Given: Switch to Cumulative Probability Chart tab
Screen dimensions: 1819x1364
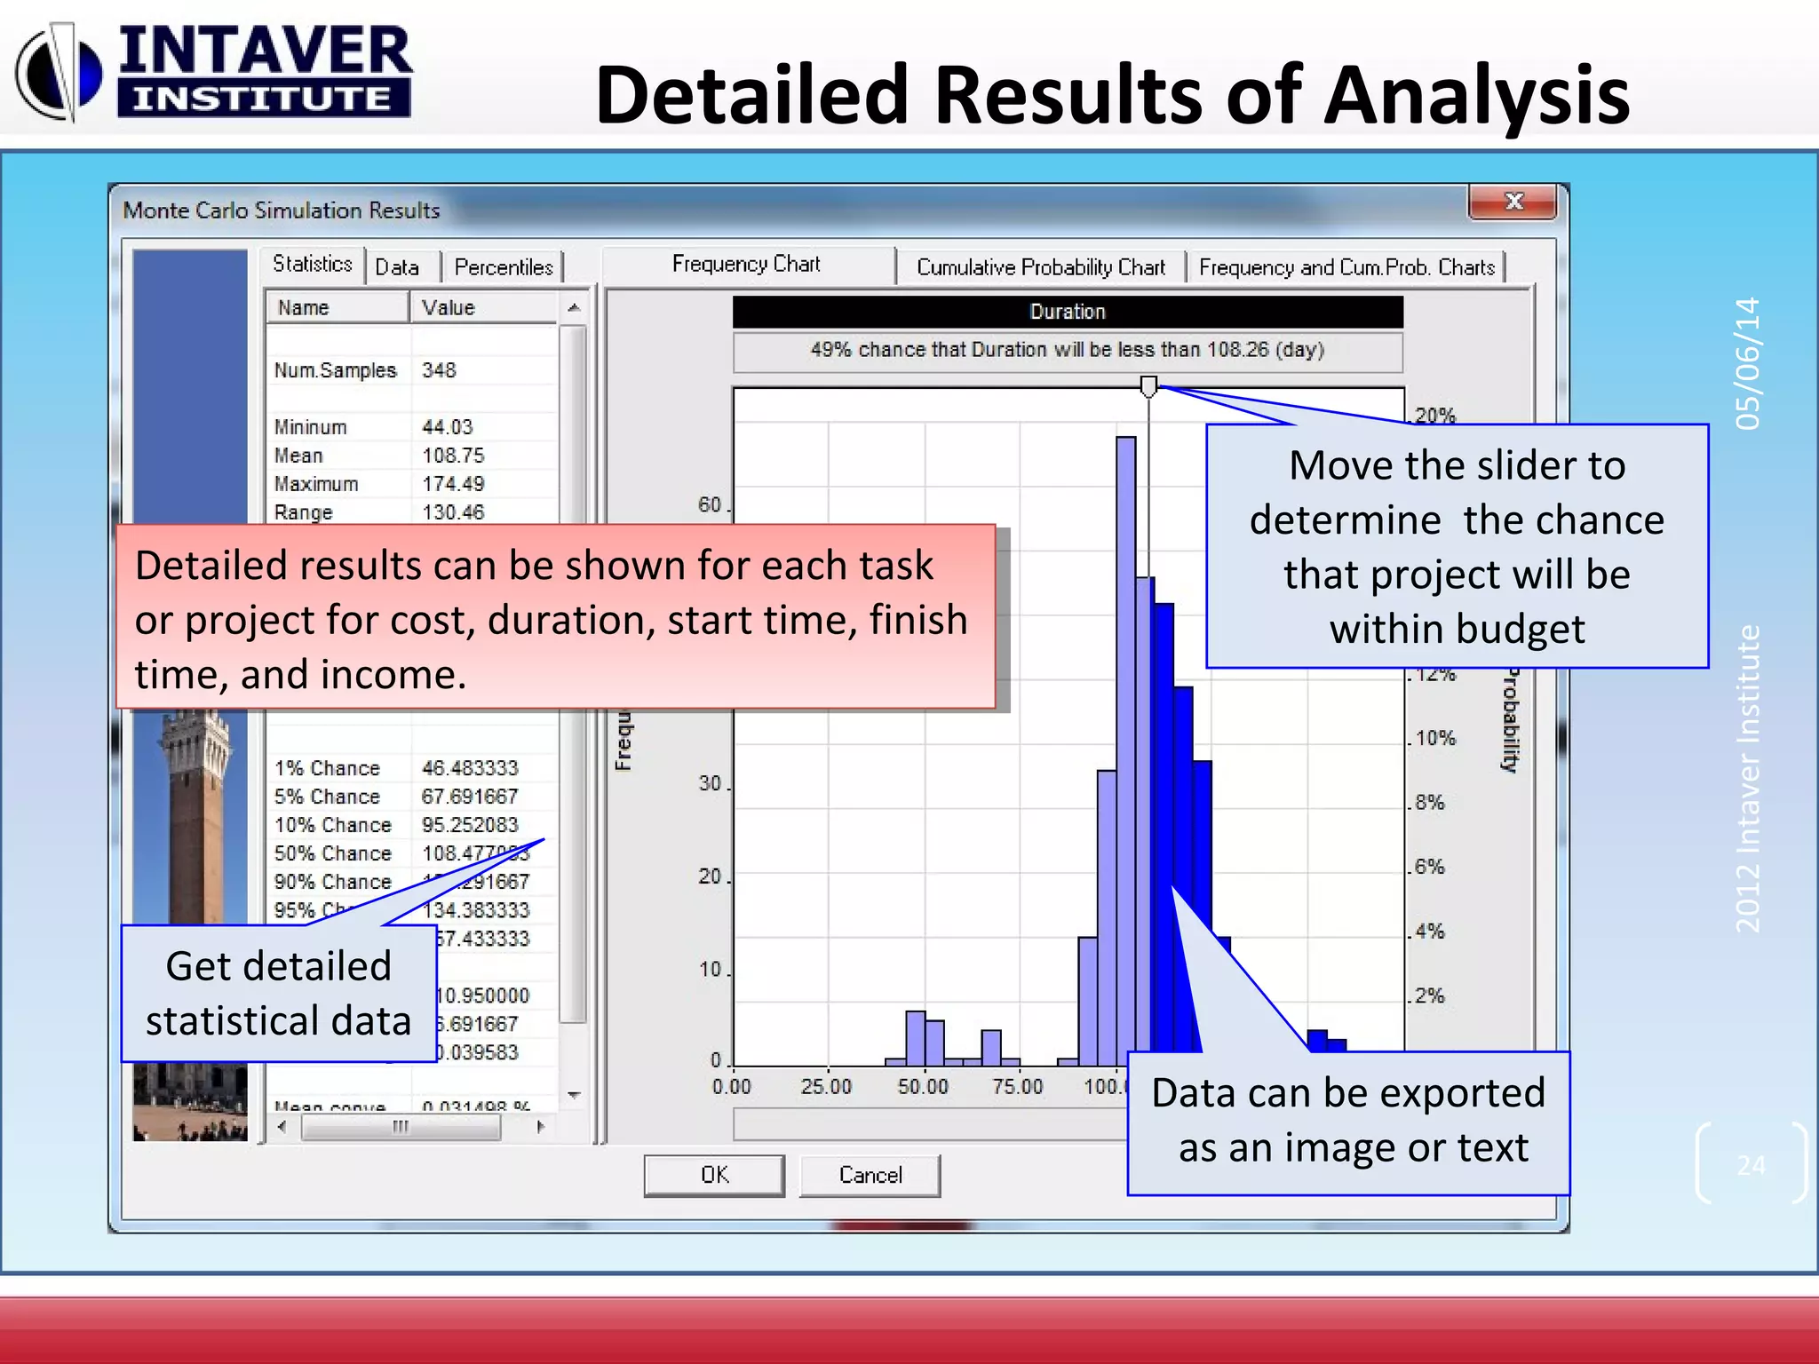Looking at the screenshot, I should click(x=1041, y=267).
